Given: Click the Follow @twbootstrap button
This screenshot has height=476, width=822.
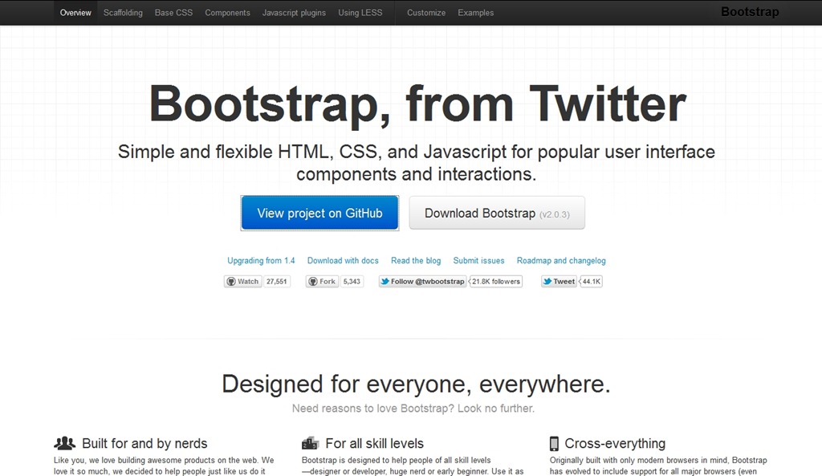Looking at the screenshot, I should [422, 282].
